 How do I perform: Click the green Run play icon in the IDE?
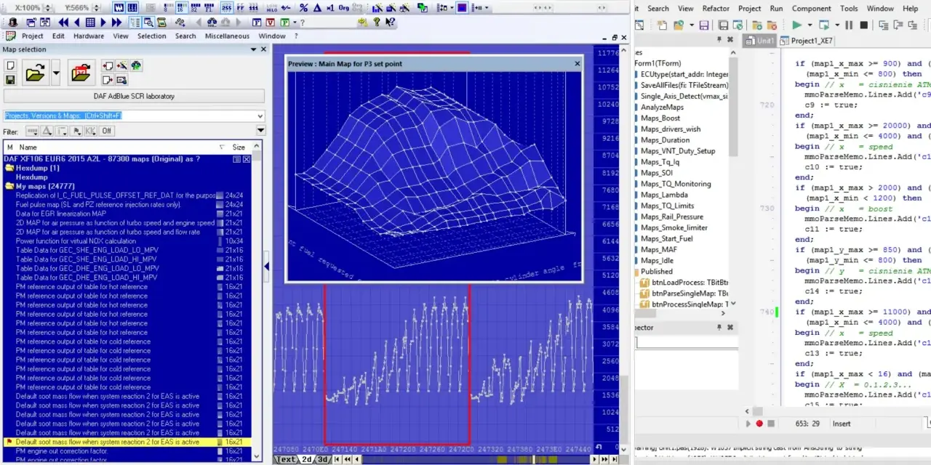tap(796, 25)
